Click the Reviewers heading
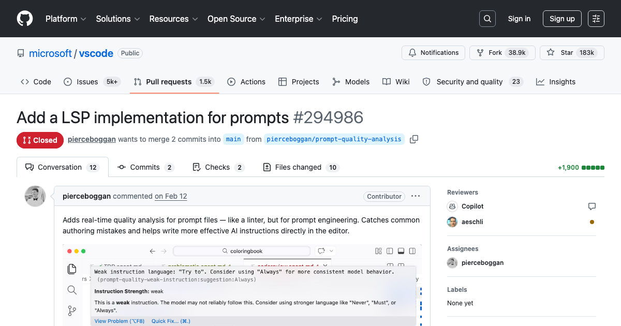This screenshot has width=621, height=326. click(463, 192)
